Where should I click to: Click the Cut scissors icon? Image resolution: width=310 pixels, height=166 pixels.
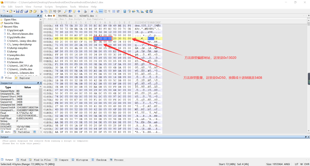pos(42,11)
